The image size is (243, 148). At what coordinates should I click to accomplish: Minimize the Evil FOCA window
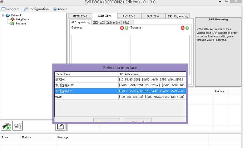pyautogui.click(x=220, y=1)
